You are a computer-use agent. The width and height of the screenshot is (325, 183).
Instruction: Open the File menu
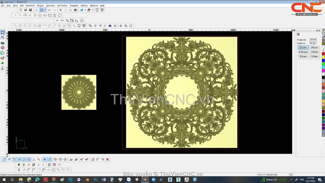[3, 5]
